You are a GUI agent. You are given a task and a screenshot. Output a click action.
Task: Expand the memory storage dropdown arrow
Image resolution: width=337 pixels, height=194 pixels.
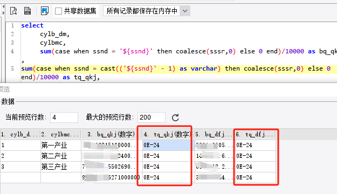point(185,11)
